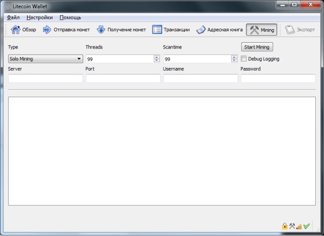Focus the Scantime number field
This screenshot has width=324, height=236.
197,59
